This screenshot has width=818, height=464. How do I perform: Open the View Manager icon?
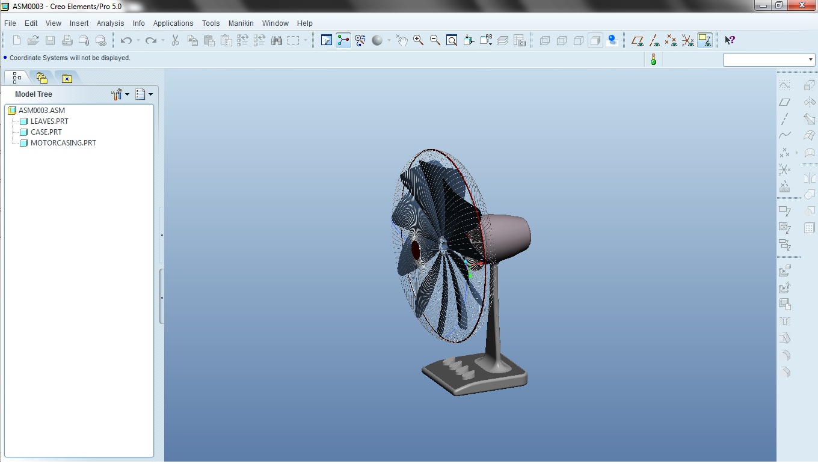click(x=520, y=40)
